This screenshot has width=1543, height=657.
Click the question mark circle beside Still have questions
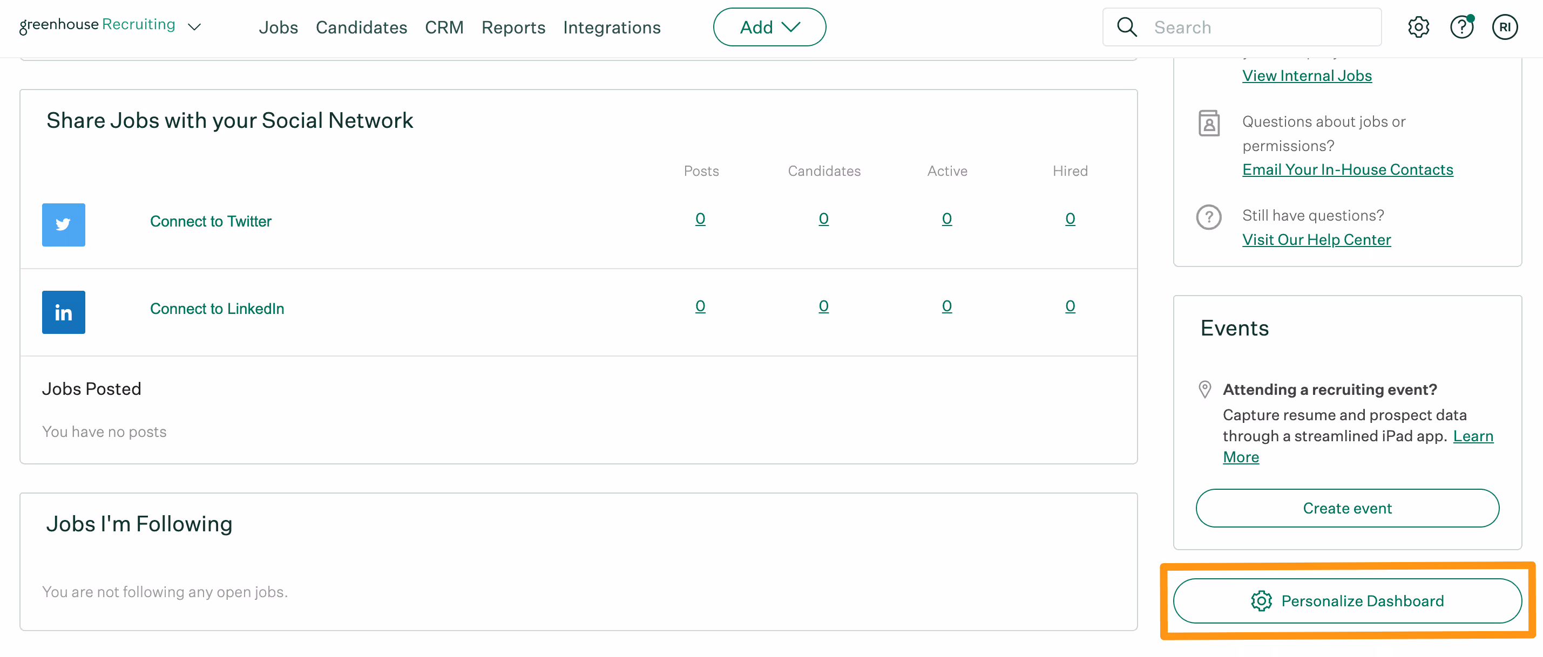tap(1209, 217)
